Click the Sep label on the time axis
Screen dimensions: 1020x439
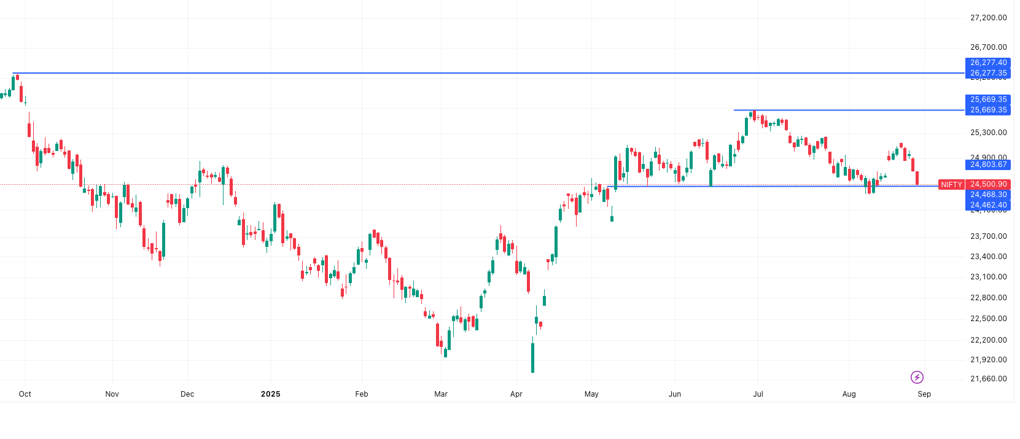924,394
